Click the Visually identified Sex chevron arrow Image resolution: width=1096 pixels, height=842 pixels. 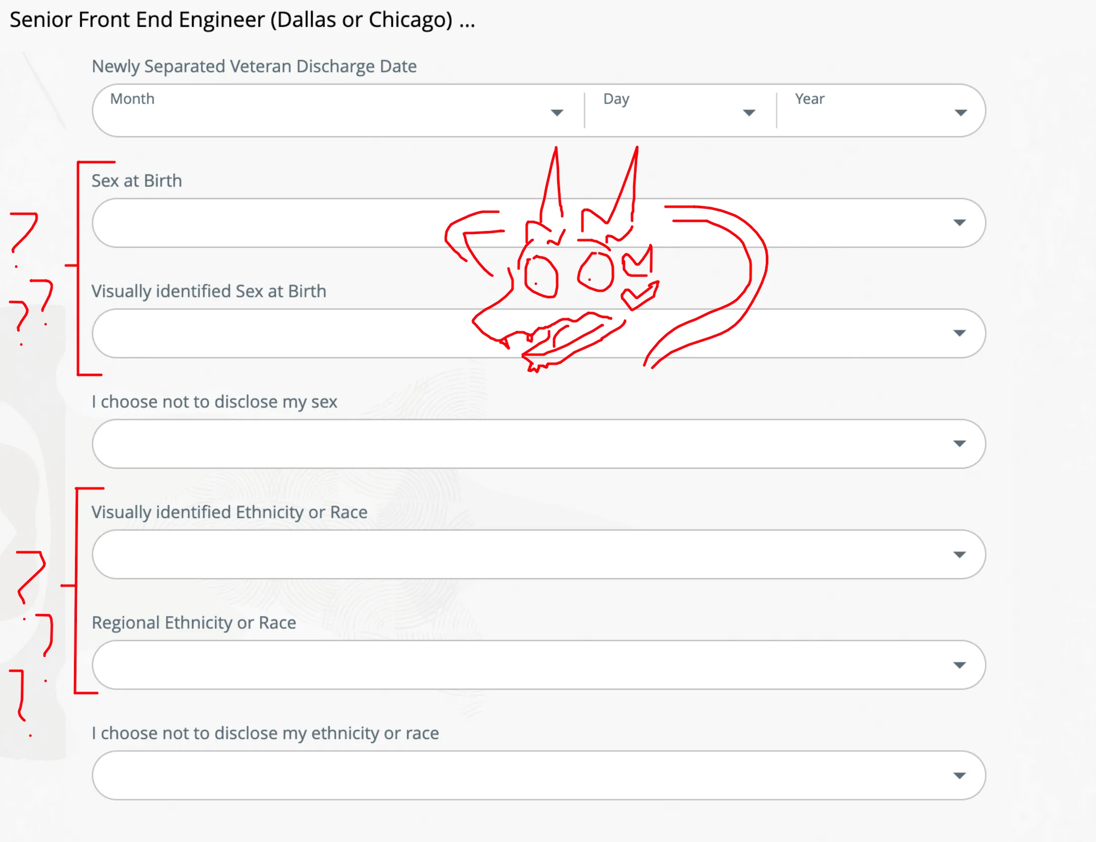point(961,333)
